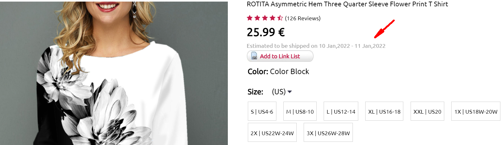502x145 pixels.
Task: Choose plus size 3X | US26W-28W
Action: pyautogui.click(x=328, y=133)
